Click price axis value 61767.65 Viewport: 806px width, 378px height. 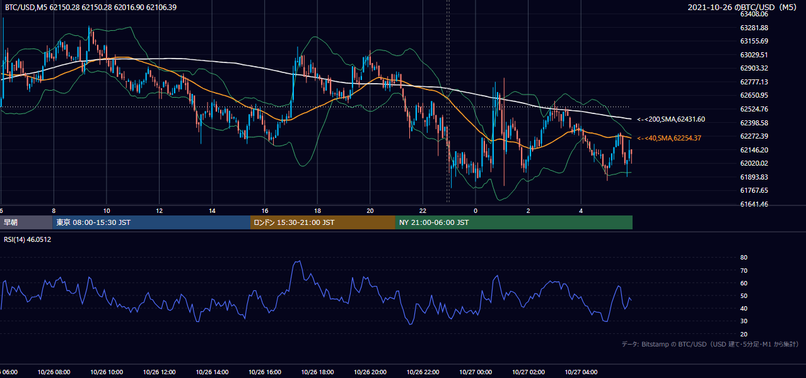[754, 190]
